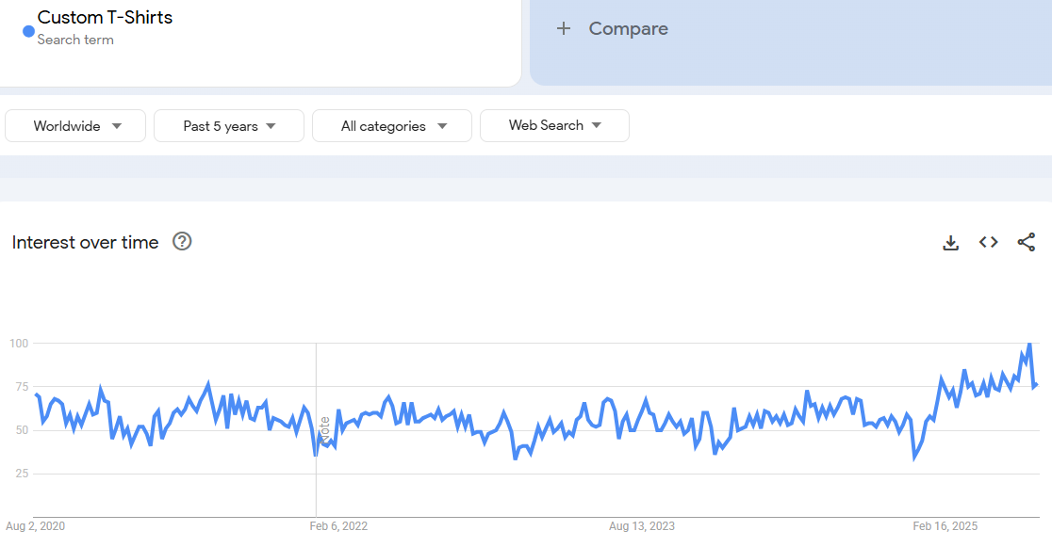Click the Search term subtitle
Viewport: 1052px width, 547px height.
pyautogui.click(x=75, y=40)
